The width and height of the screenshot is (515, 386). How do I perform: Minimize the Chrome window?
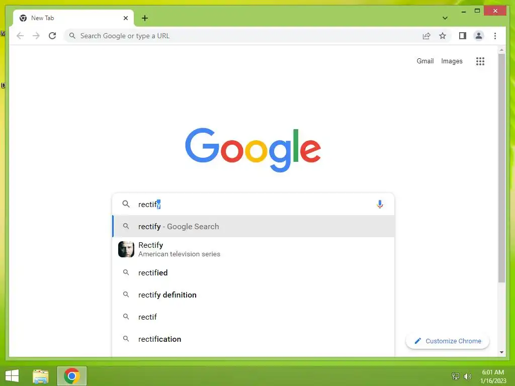463,11
